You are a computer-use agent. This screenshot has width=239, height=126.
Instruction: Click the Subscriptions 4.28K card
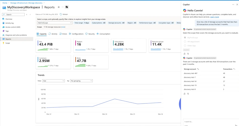click(x=129, y=45)
